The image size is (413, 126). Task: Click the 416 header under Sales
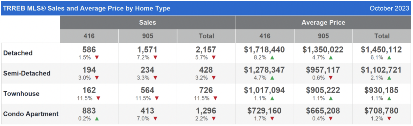(89, 36)
